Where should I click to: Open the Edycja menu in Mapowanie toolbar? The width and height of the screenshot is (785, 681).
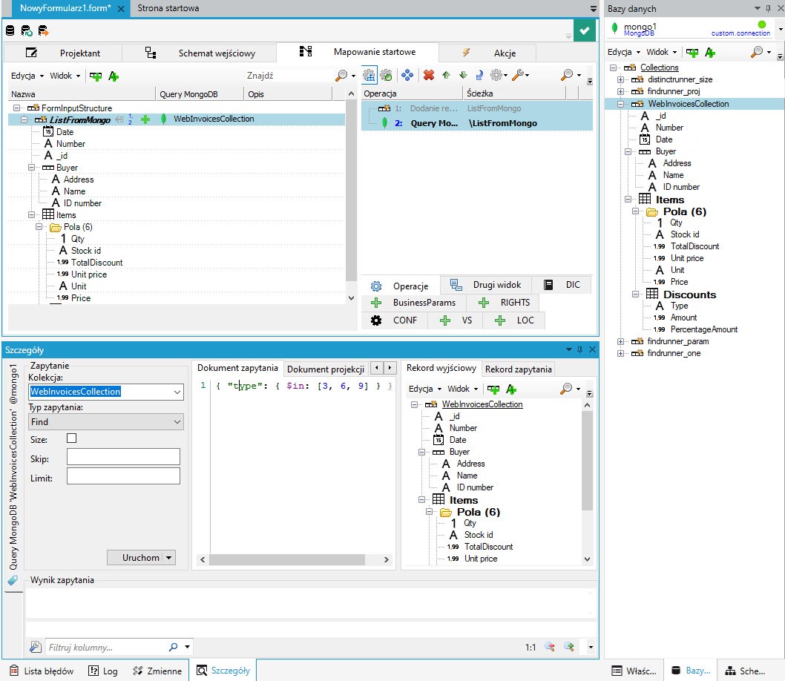pos(27,76)
